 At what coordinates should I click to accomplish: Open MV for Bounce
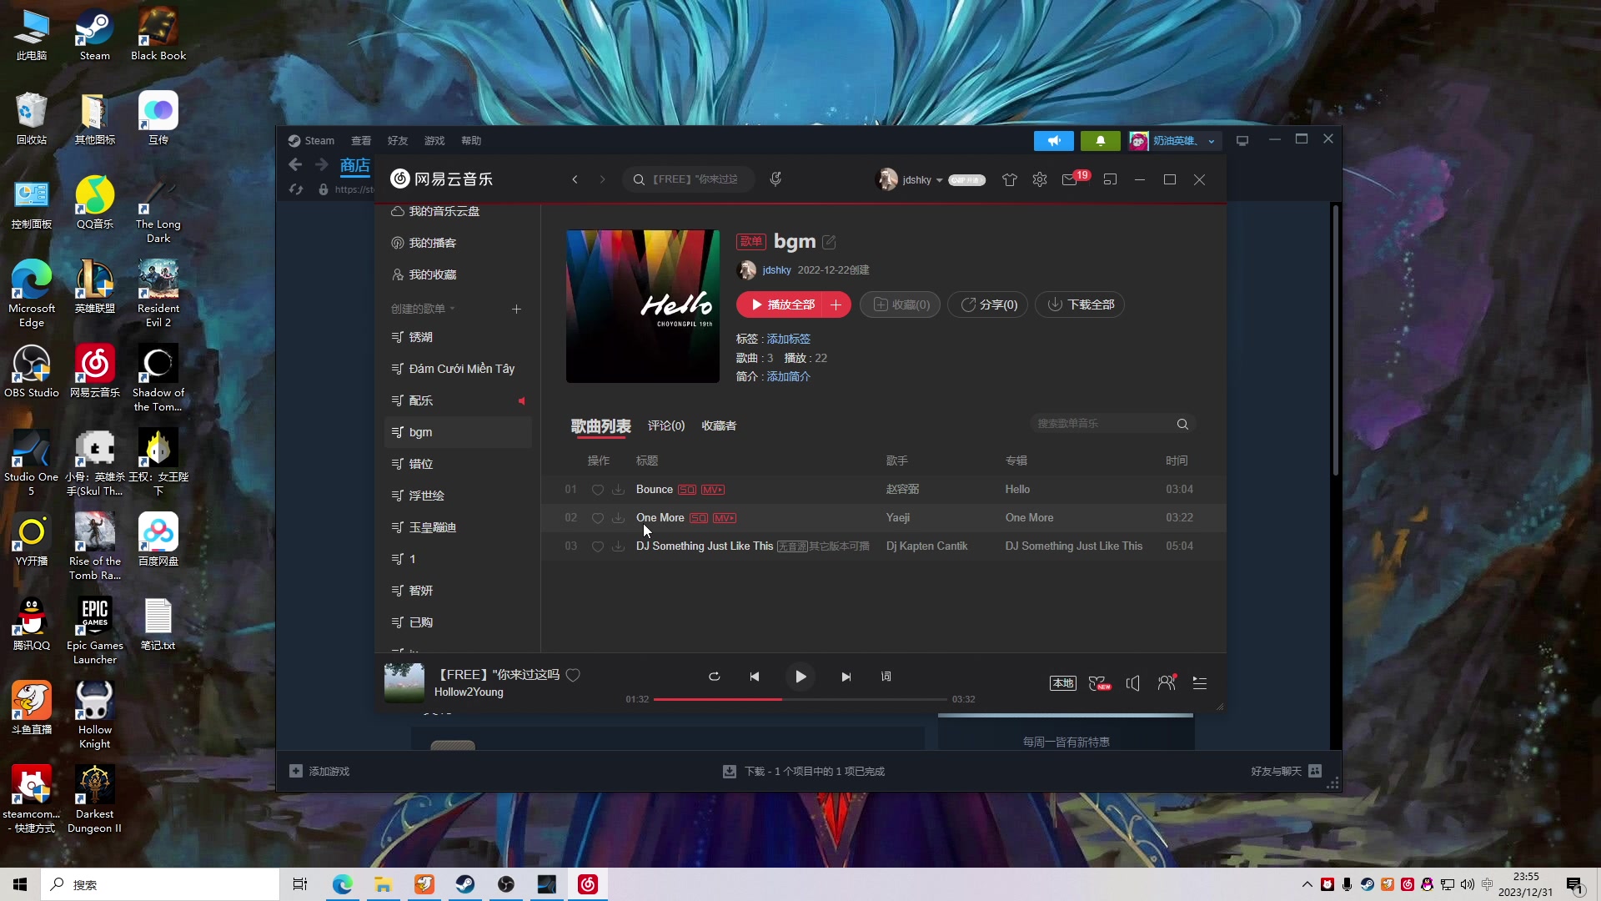tap(713, 490)
